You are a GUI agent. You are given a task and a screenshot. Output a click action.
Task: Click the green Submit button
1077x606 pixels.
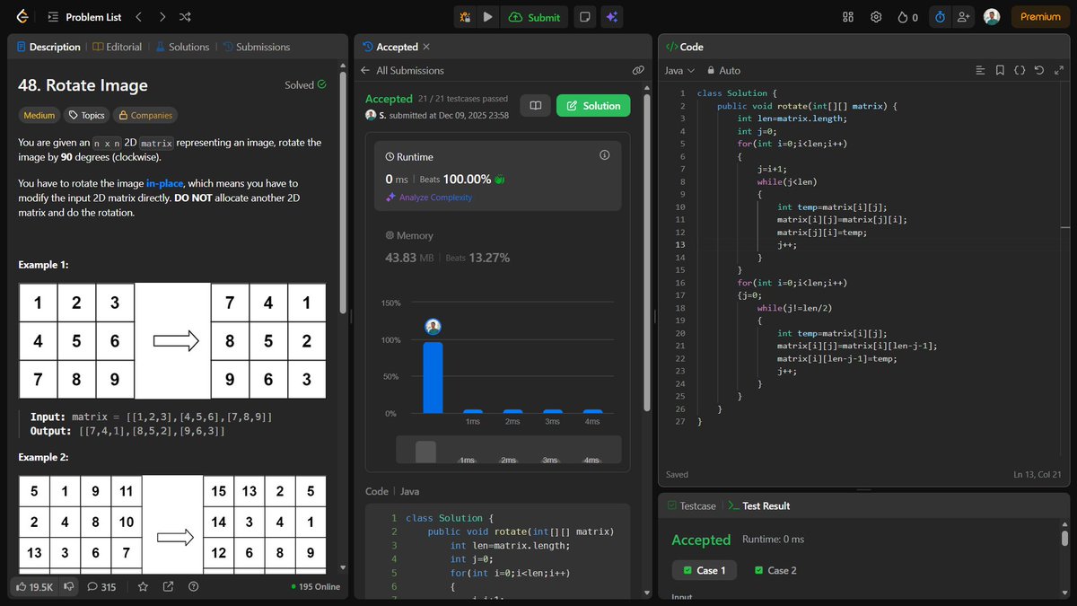point(534,17)
